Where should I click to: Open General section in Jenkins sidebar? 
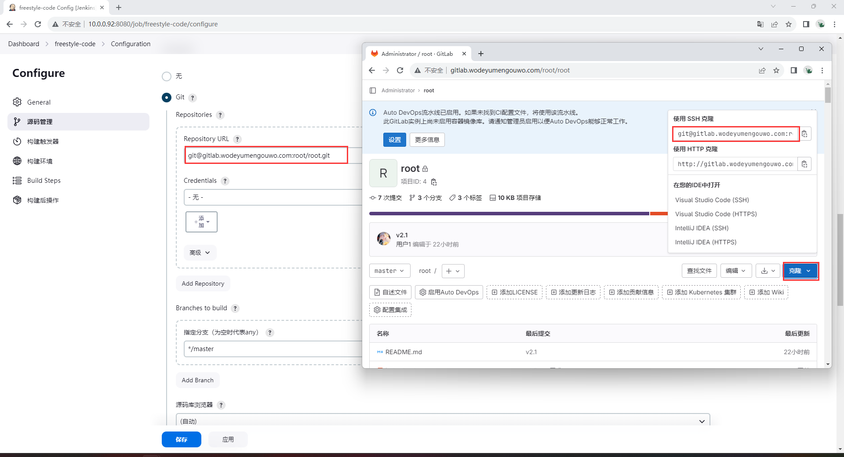point(78,102)
